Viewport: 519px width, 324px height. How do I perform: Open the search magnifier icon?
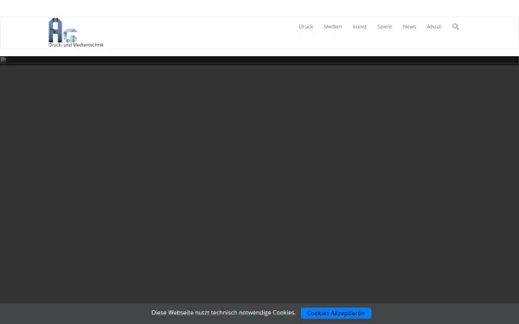pyautogui.click(x=456, y=27)
